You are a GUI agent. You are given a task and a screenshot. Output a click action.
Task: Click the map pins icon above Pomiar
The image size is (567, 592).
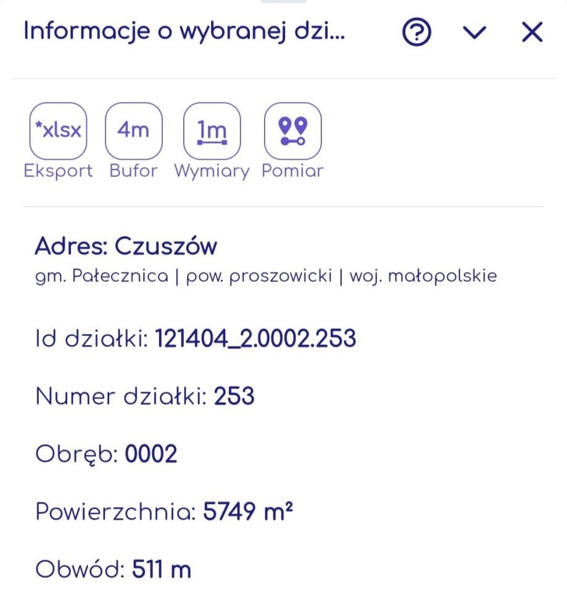(x=292, y=129)
